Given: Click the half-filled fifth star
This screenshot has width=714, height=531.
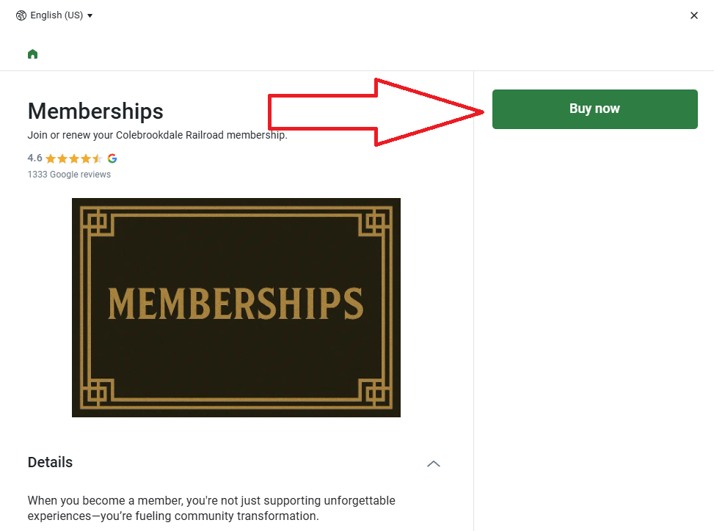Looking at the screenshot, I should click(x=99, y=158).
